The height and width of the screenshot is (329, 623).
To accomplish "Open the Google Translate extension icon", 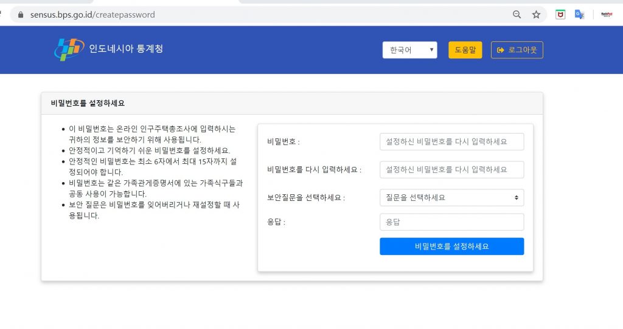I will tap(580, 15).
